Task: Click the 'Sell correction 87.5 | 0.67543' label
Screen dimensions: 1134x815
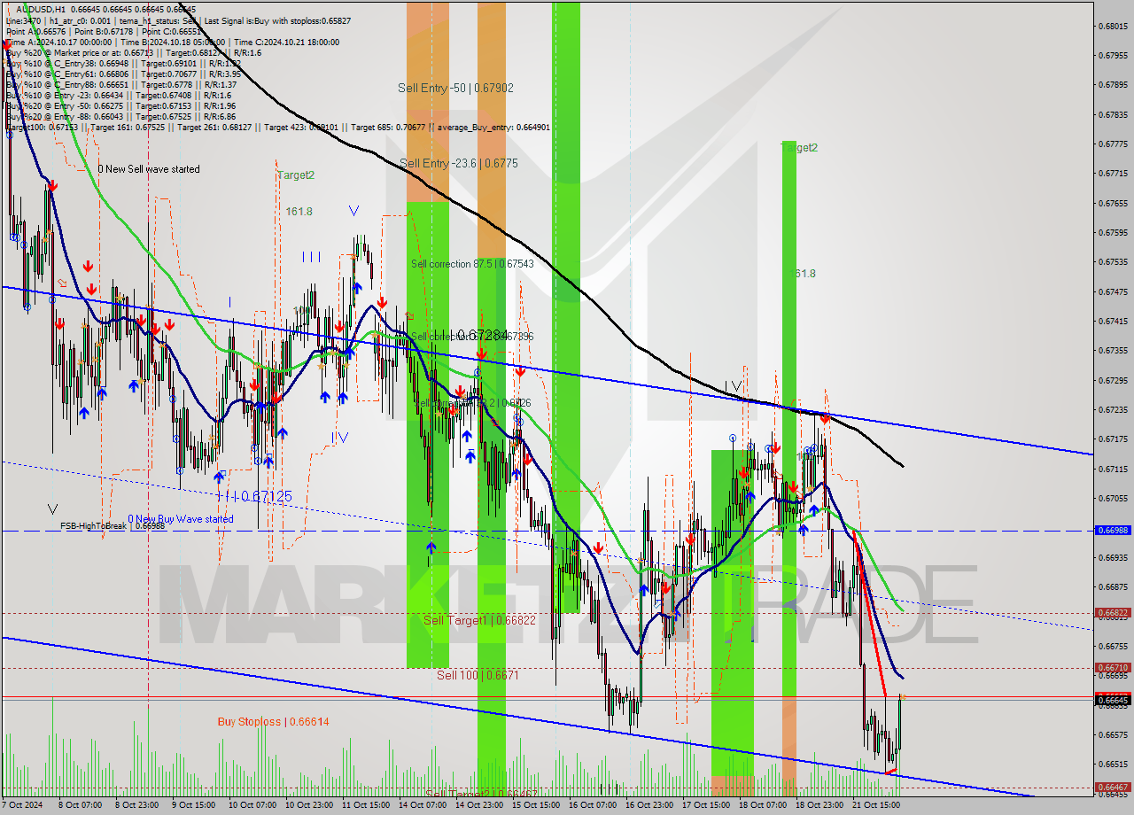Action: coord(472,264)
